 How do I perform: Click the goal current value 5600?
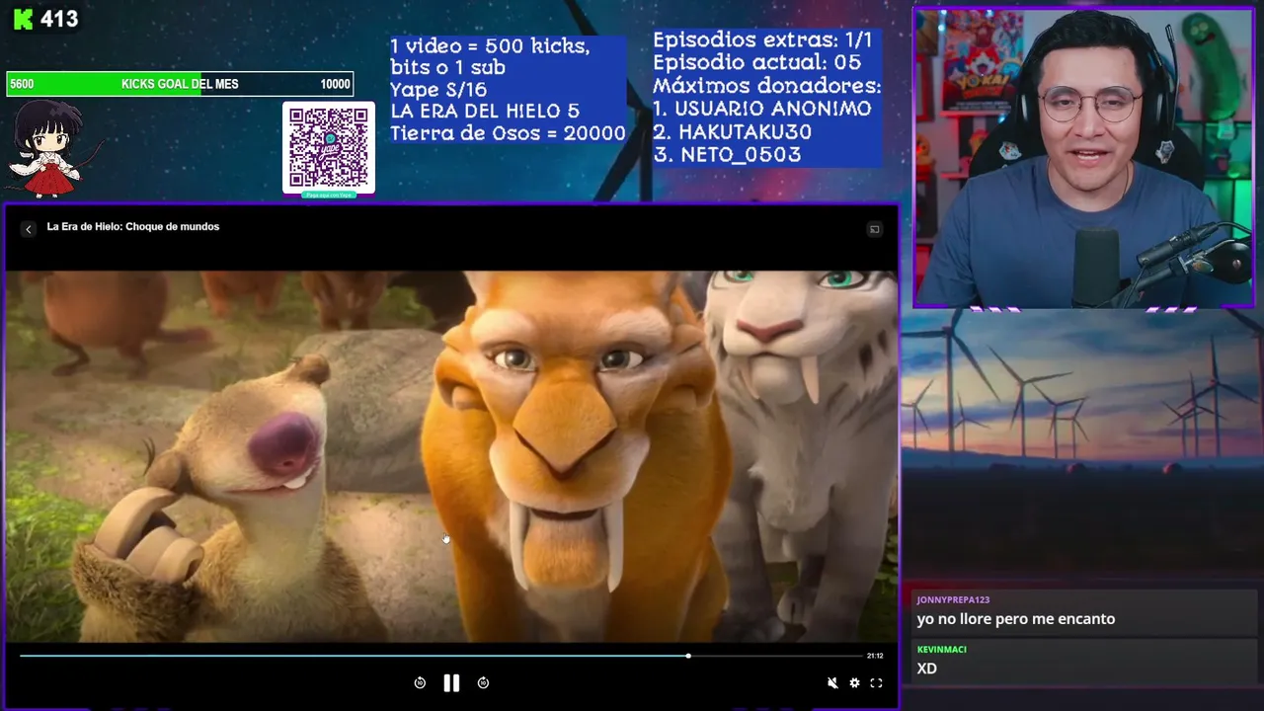(x=22, y=84)
